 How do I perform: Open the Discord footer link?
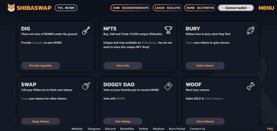(110, 129)
